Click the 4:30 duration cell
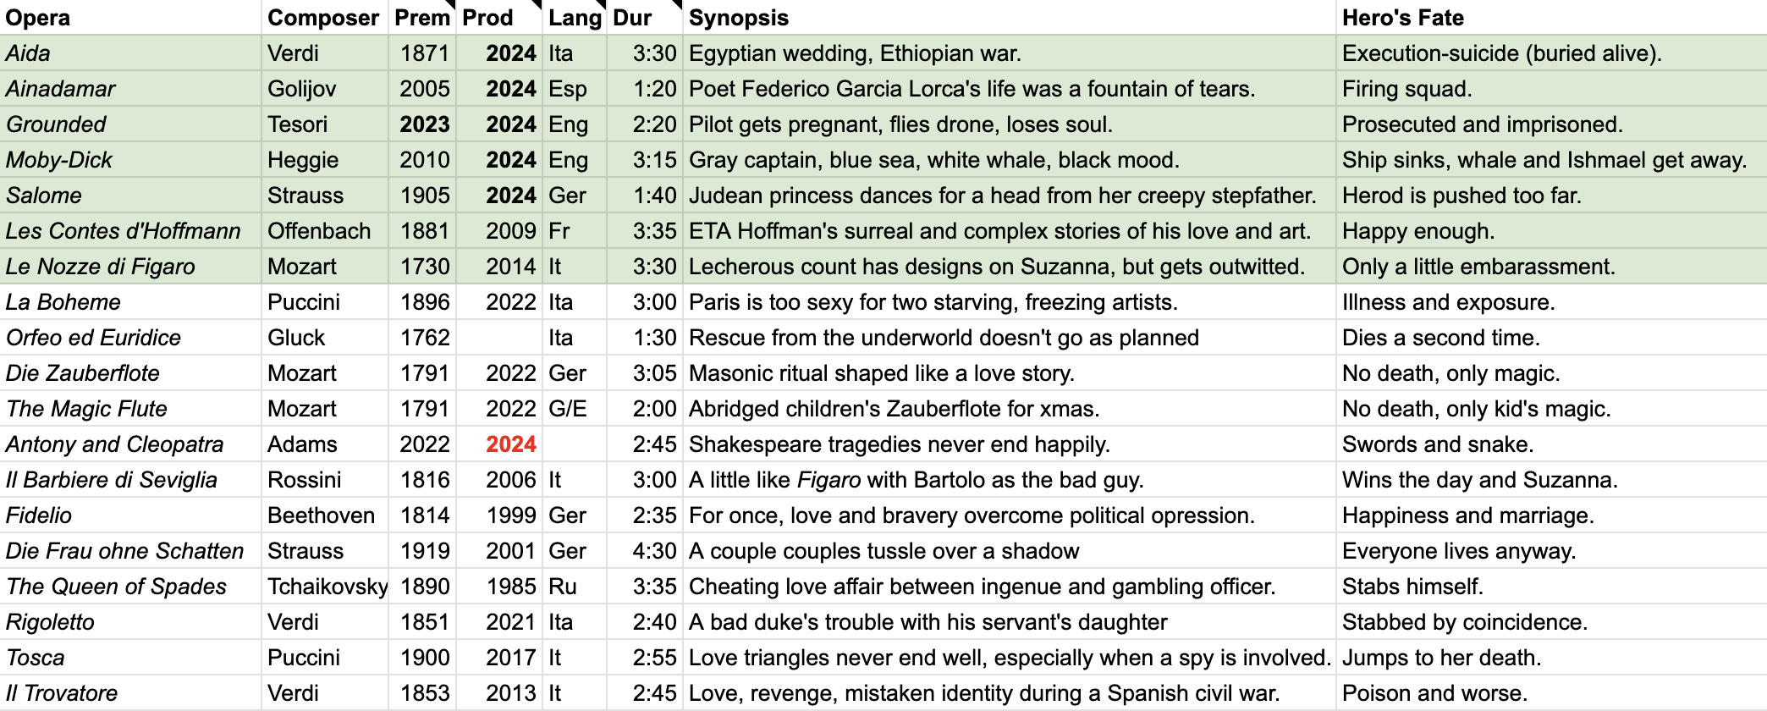Viewport: 1767px width, 711px height. point(645,551)
